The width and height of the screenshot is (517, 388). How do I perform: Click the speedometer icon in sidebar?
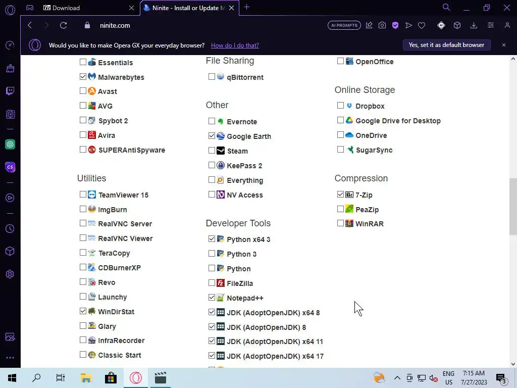pyautogui.click(x=10, y=45)
